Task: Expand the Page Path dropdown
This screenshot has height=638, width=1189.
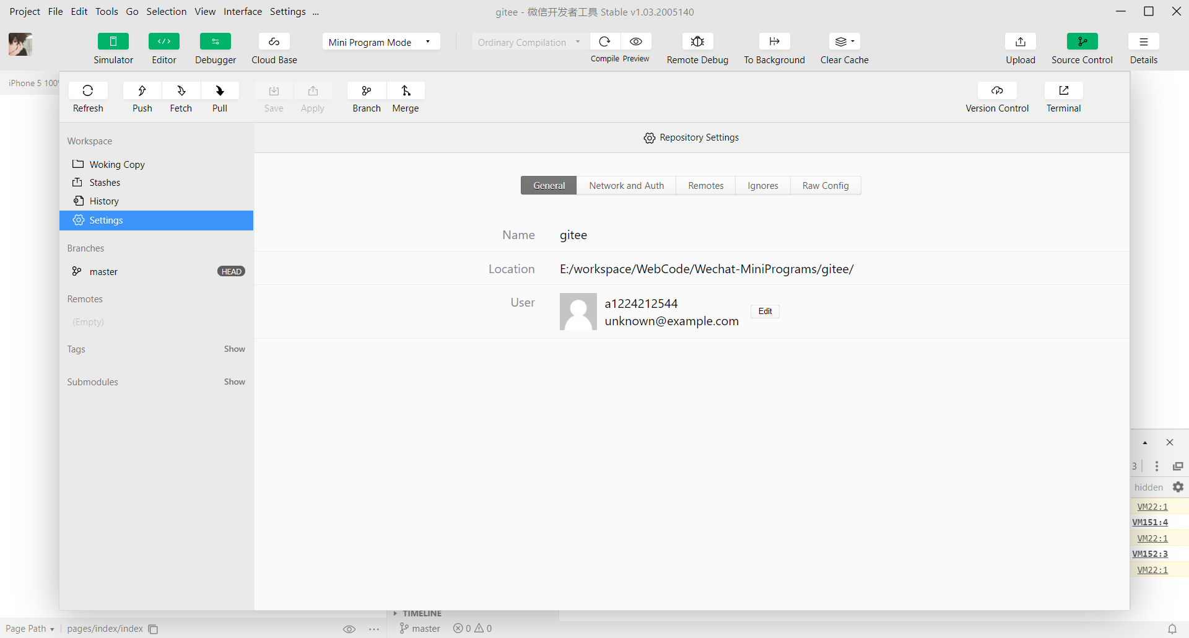Action: point(30,629)
